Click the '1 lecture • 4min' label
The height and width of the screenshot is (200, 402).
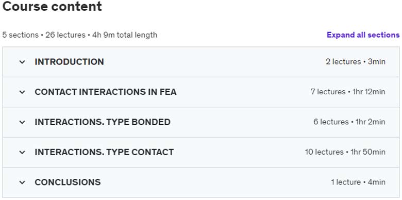pyautogui.click(x=358, y=182)
